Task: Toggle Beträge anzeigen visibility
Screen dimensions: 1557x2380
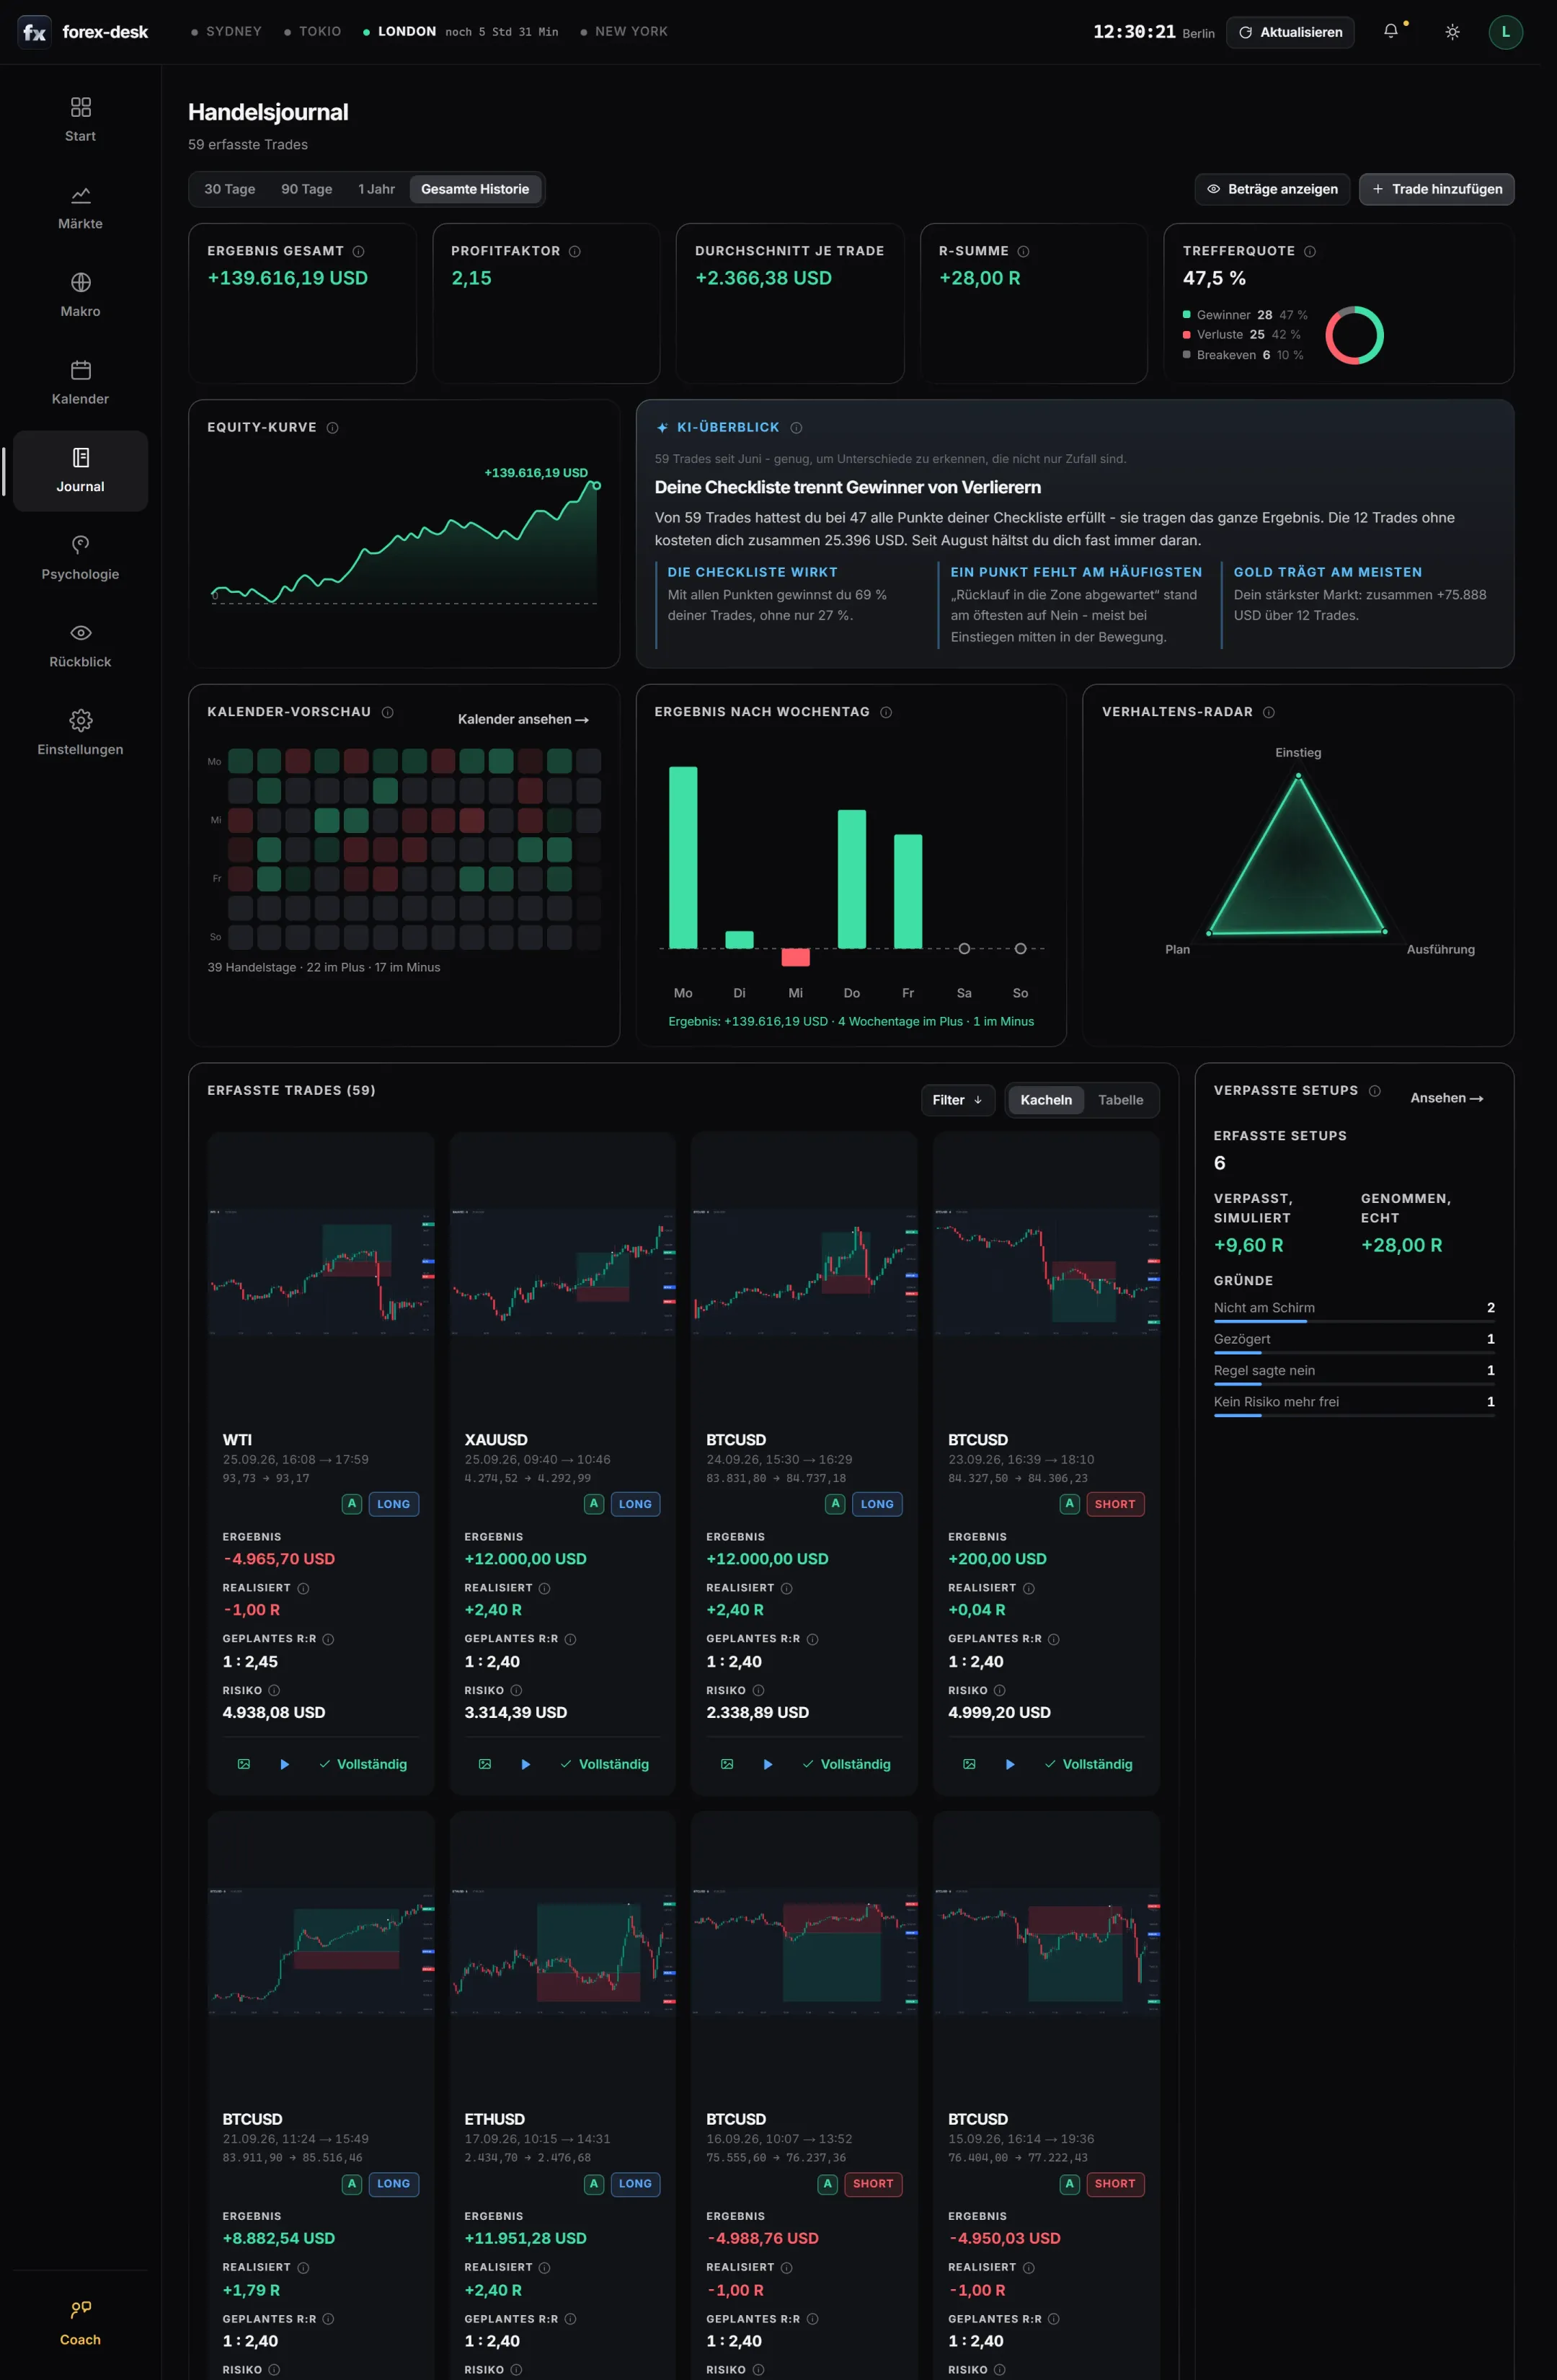Action: pyautogui.click(x=1272, y=189)
